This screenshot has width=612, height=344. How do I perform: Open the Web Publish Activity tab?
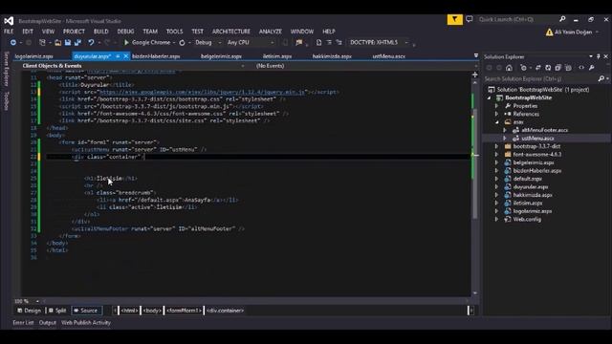86,323
